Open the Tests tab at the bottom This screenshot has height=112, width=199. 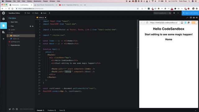62,110
